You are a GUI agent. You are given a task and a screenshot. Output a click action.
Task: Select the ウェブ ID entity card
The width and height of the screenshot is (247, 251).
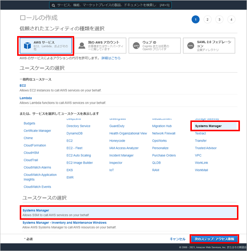[155, 46]
